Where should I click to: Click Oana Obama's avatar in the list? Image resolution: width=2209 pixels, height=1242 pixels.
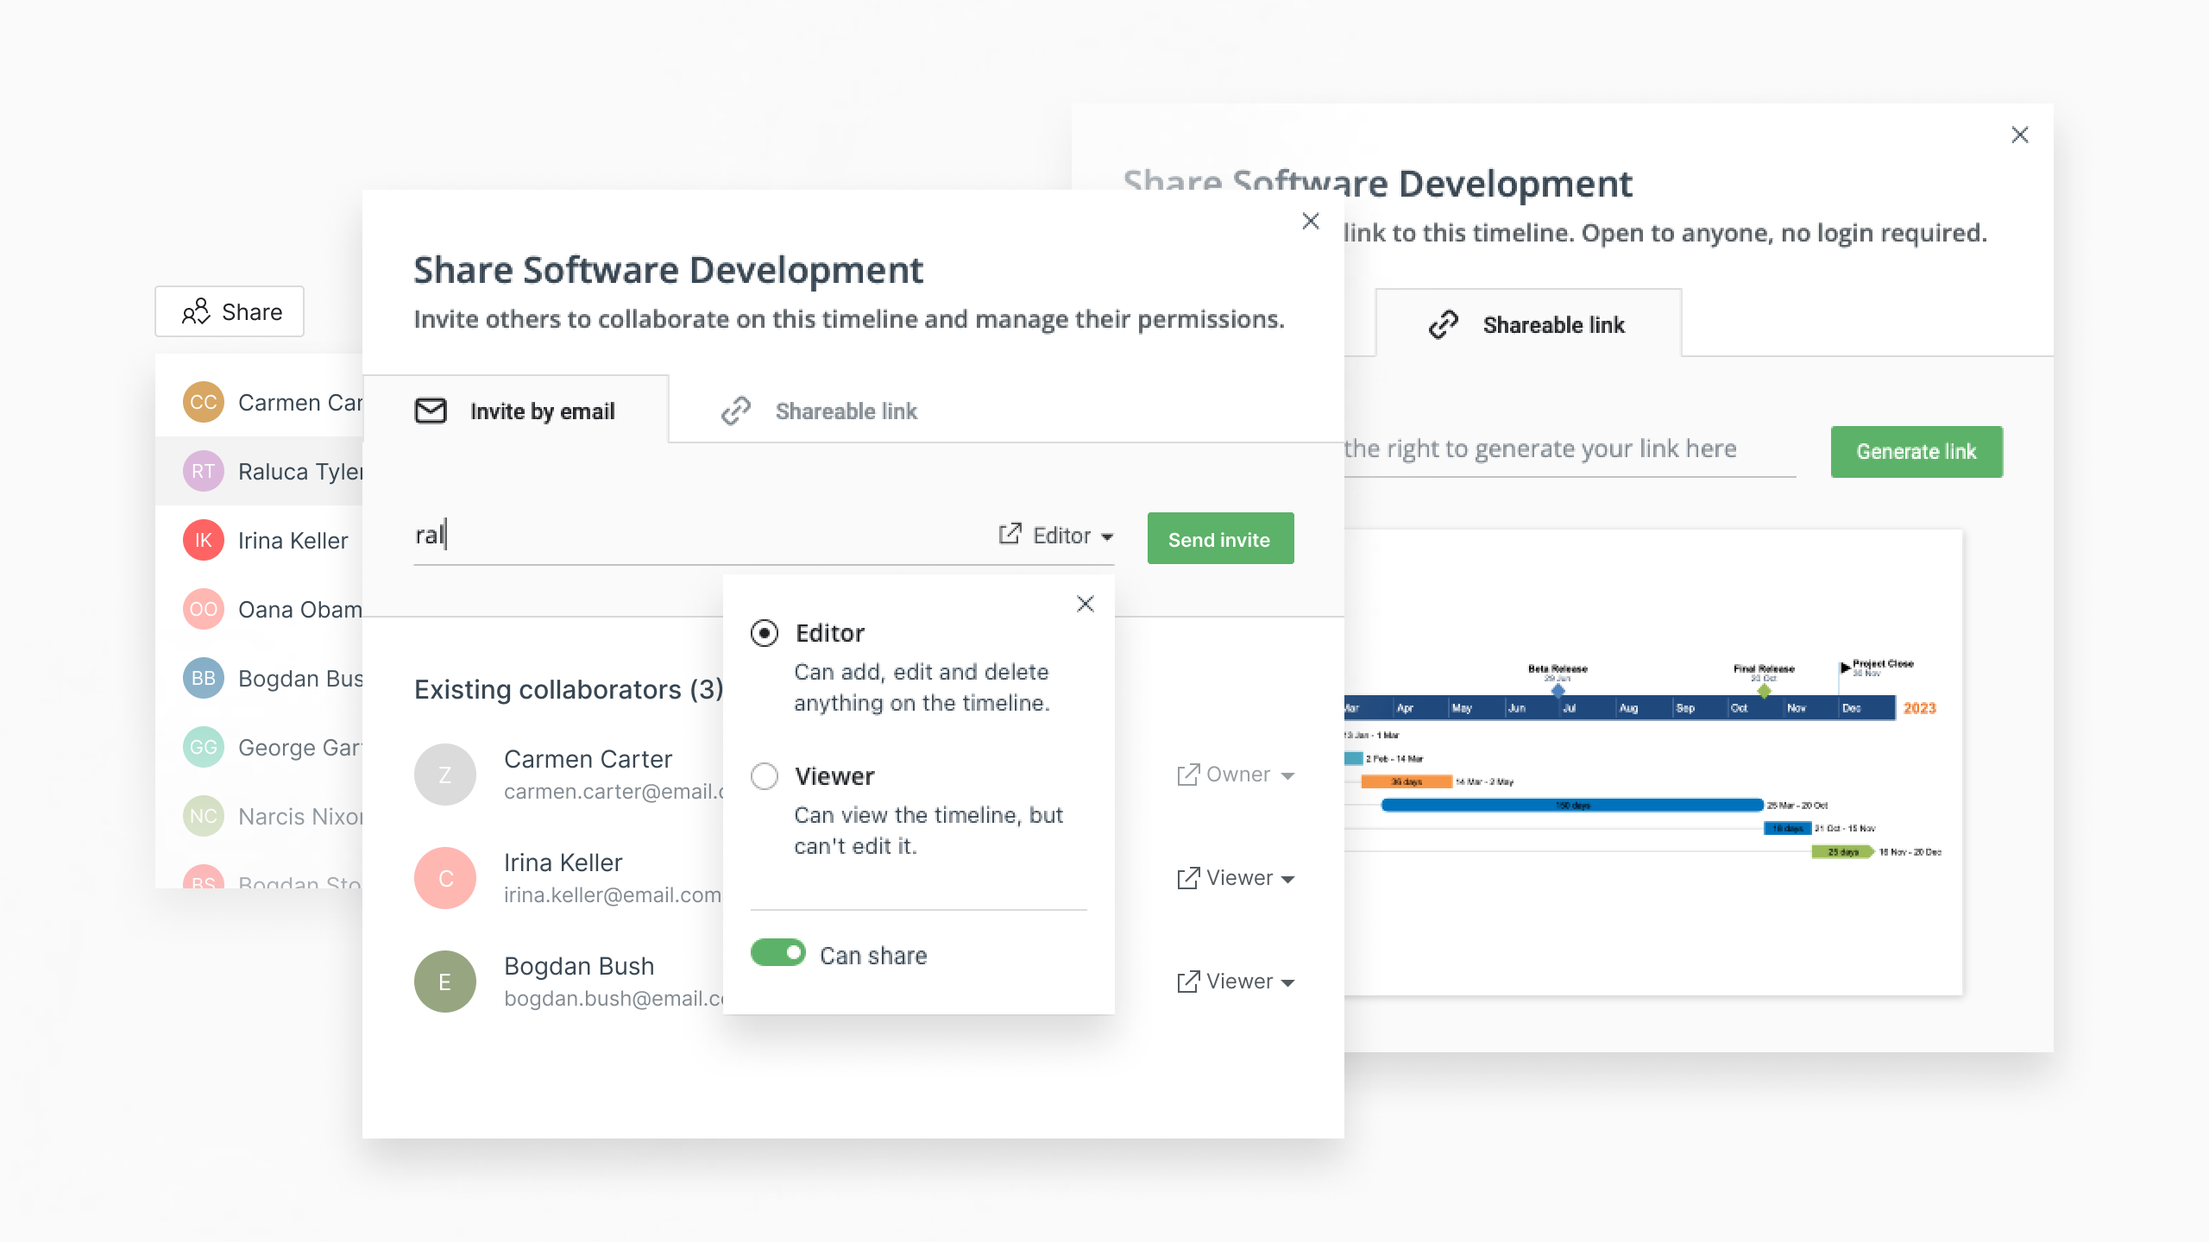[204, 609]
